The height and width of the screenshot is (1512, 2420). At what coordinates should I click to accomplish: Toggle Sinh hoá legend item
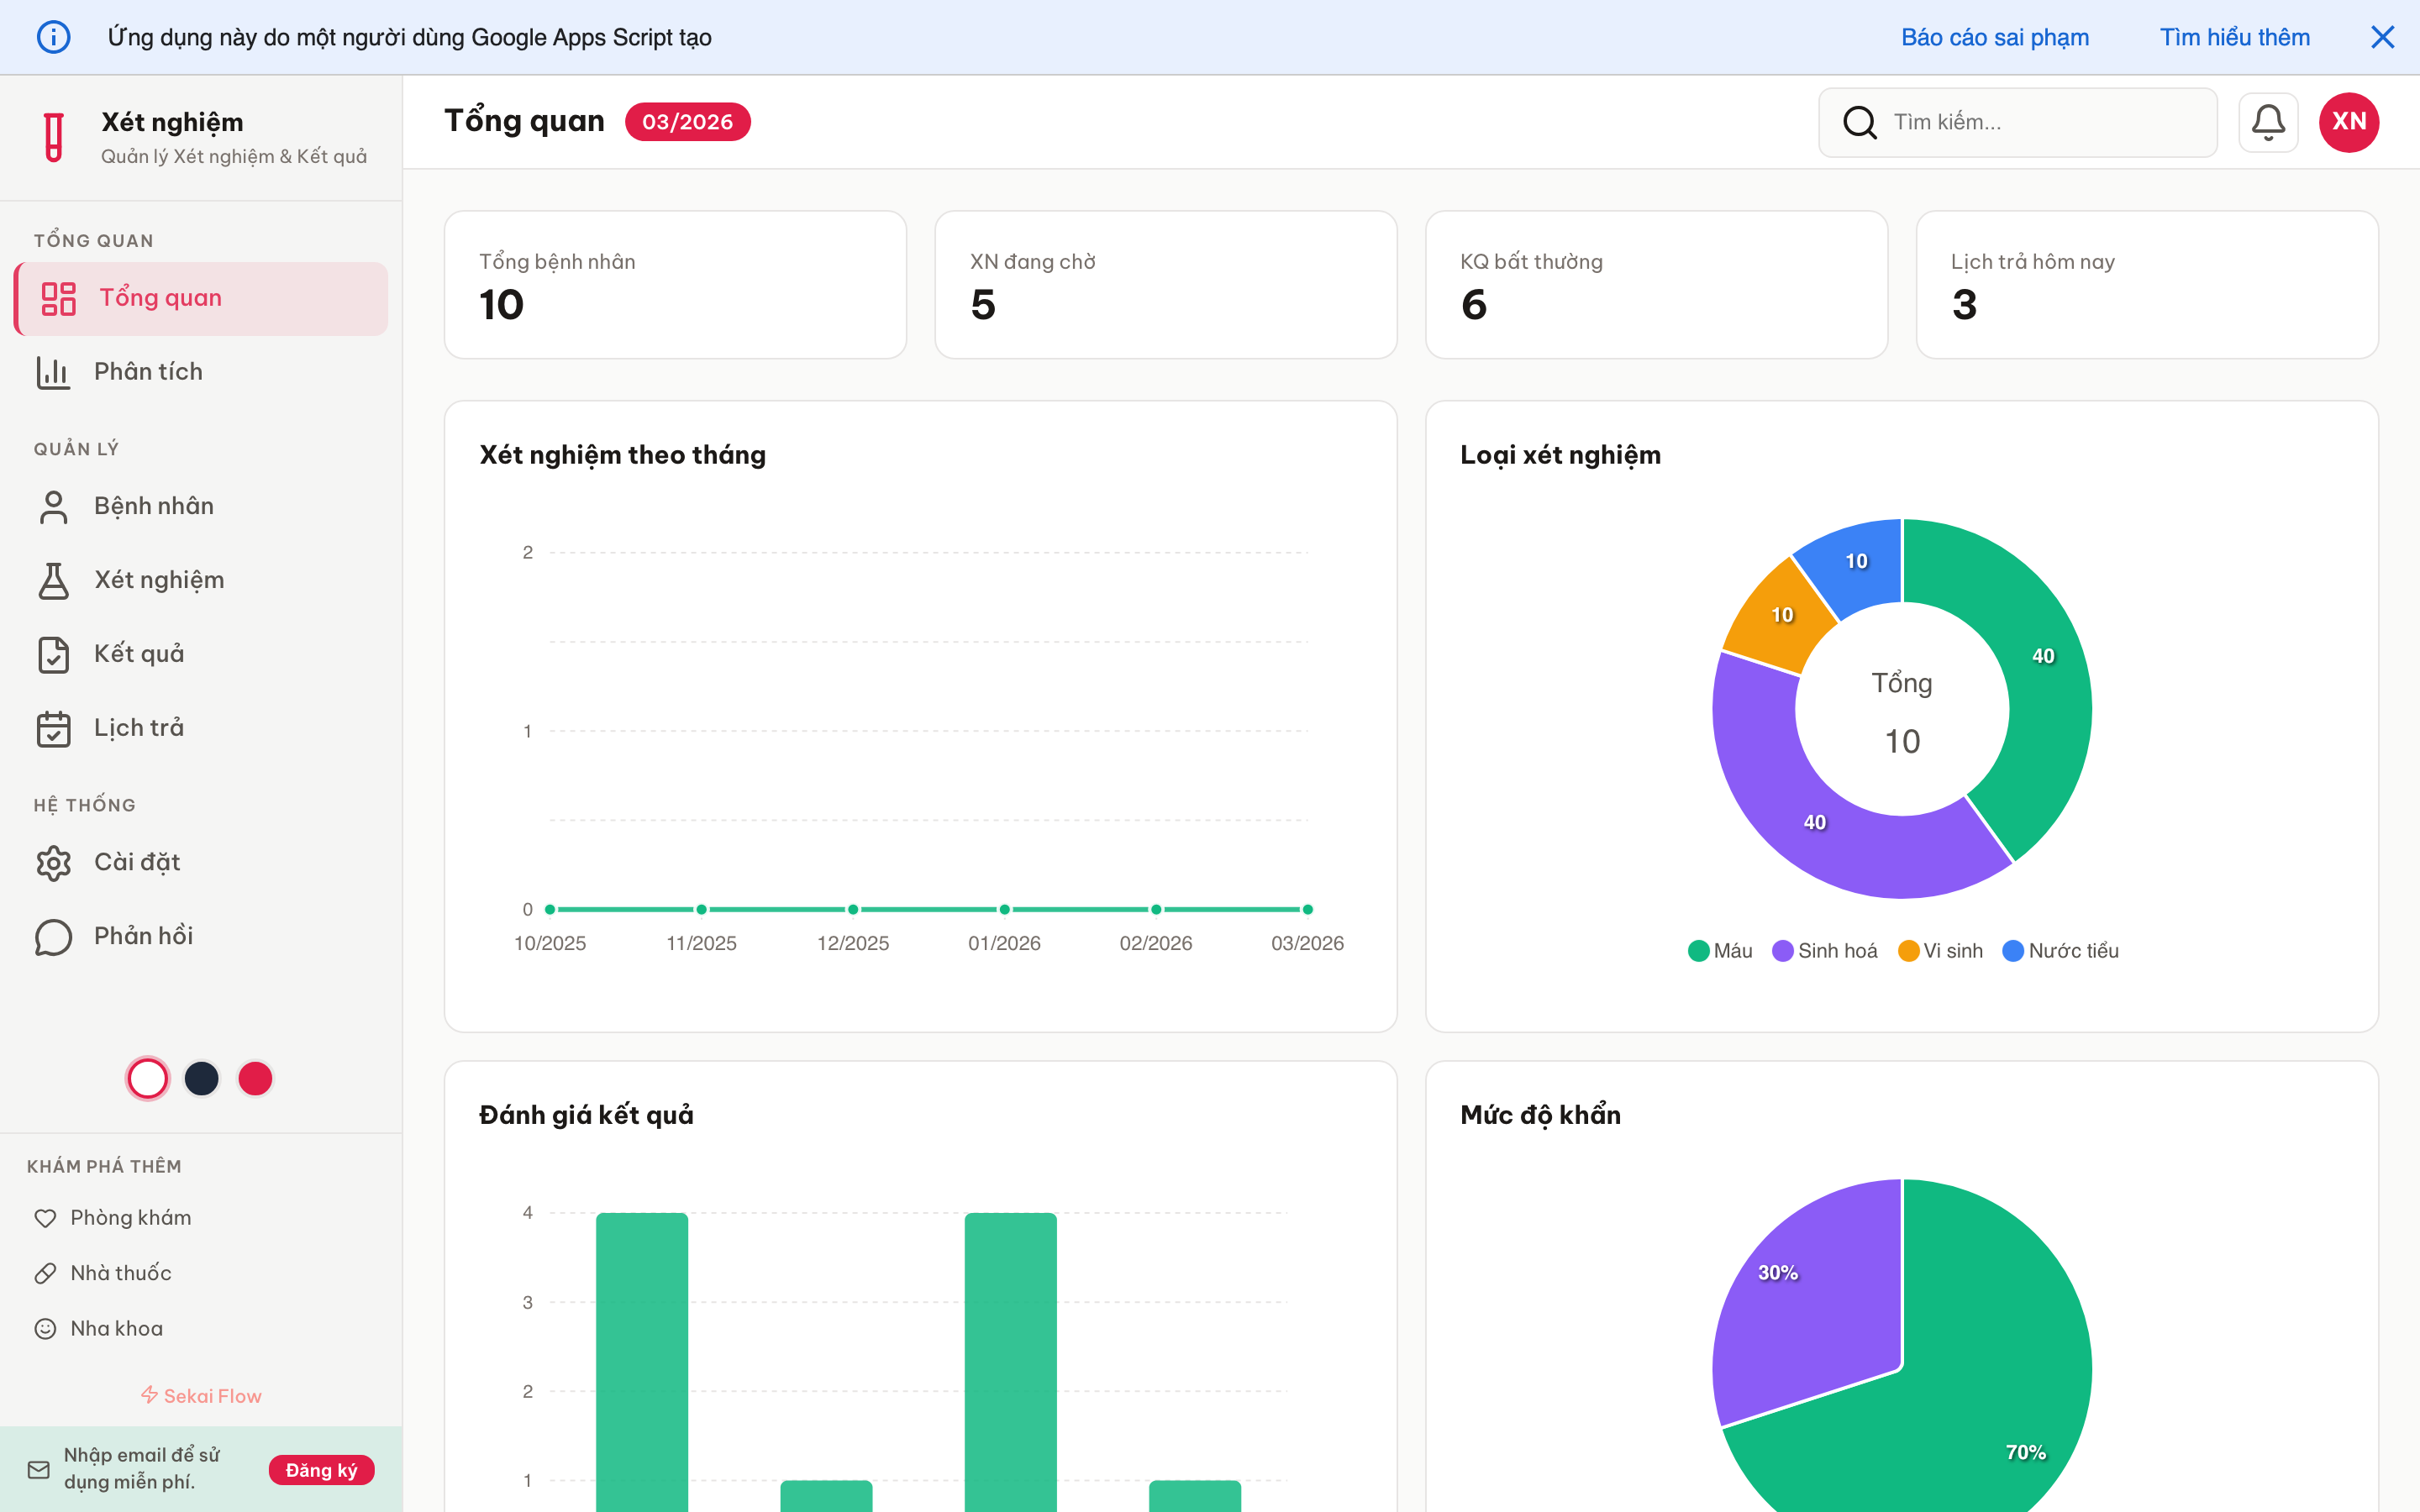point(1825,951)
